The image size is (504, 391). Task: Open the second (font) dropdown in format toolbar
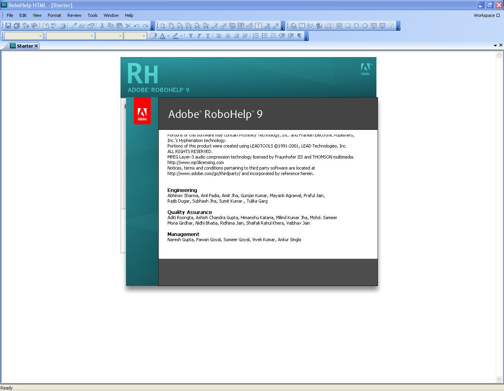[92, 36]
